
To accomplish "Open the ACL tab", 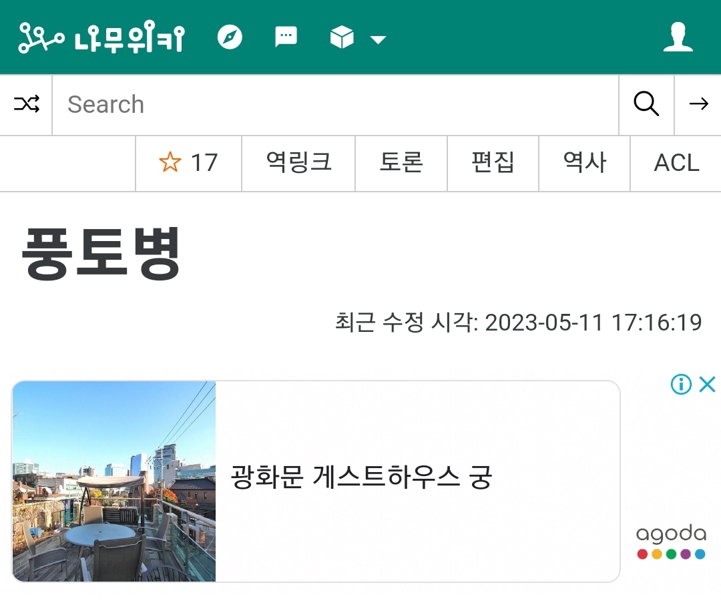I will 676,163.
